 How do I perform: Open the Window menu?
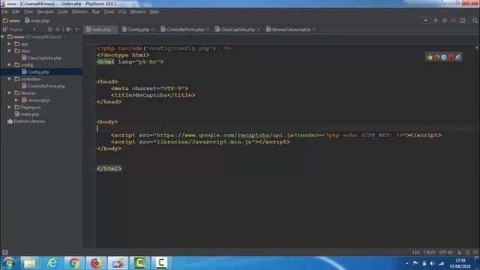click(137, 12)
